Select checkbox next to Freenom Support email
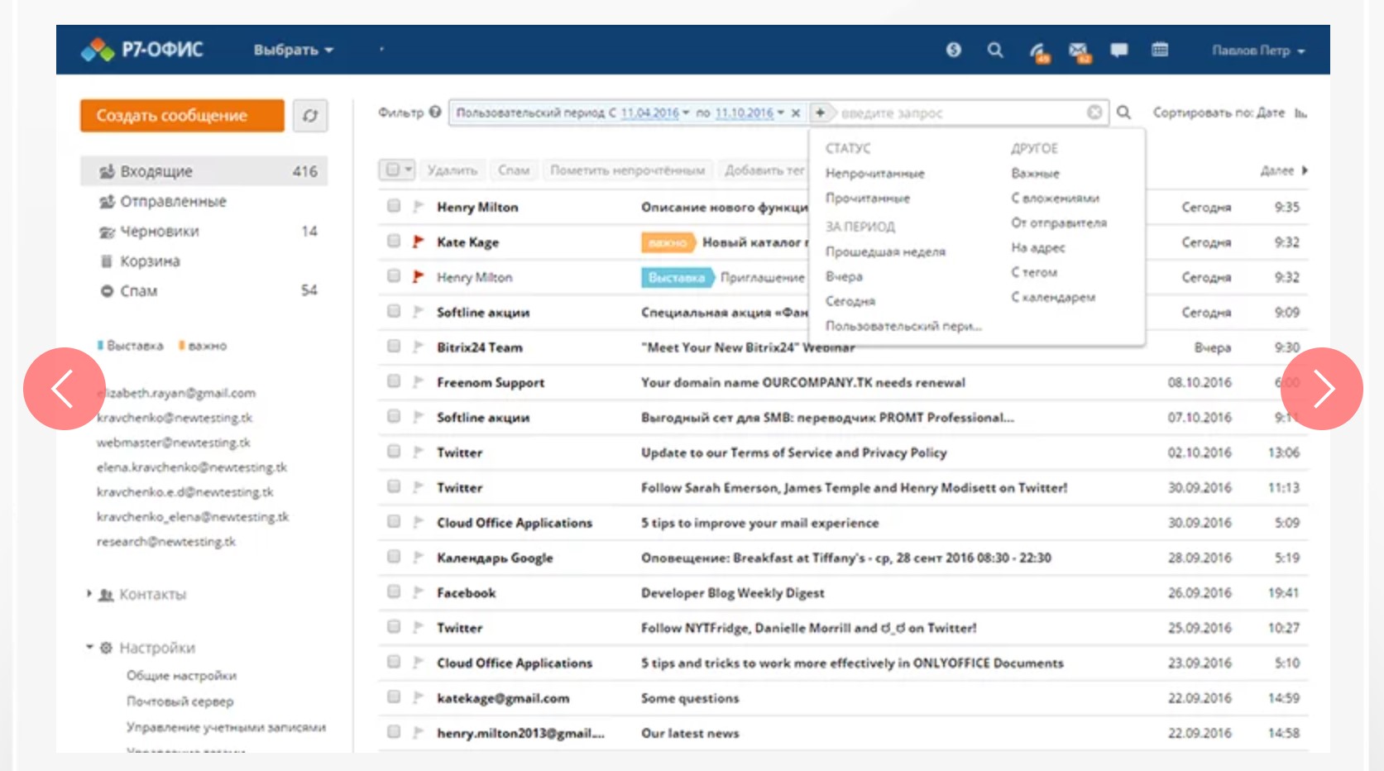 (394, 381)
